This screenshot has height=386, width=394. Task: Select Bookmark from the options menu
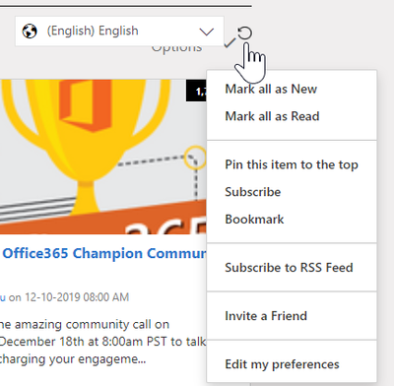click(x=254, y=220)
